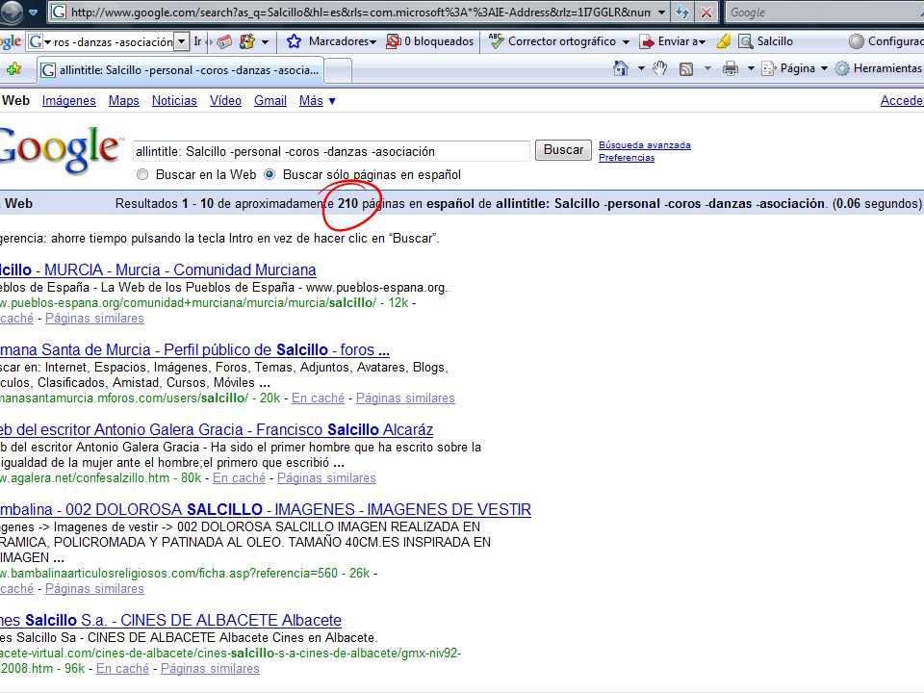Click the Corrector ortográfico spell check icon
Image resolution: width=924 pixels, height=693 pixels.
coord(497,40)
